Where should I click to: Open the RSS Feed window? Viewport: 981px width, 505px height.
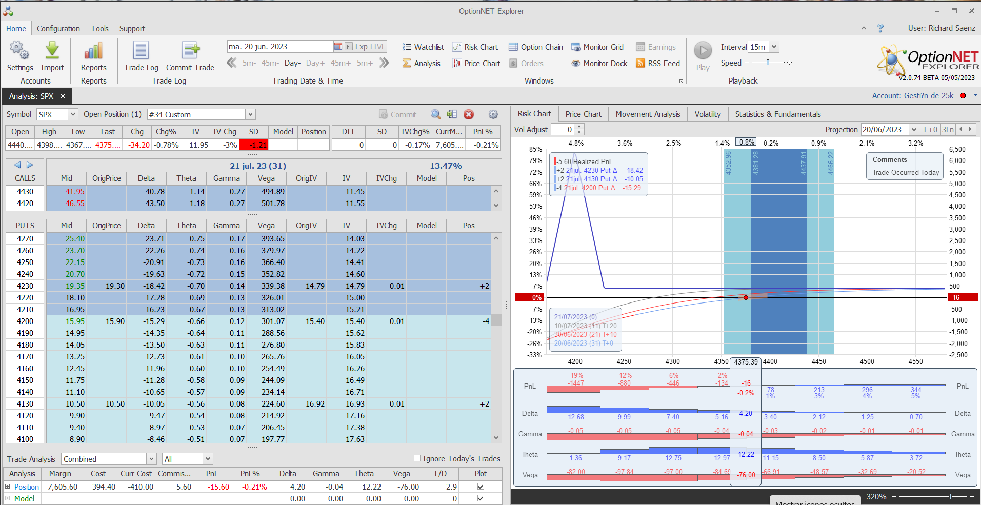point(658,64)
